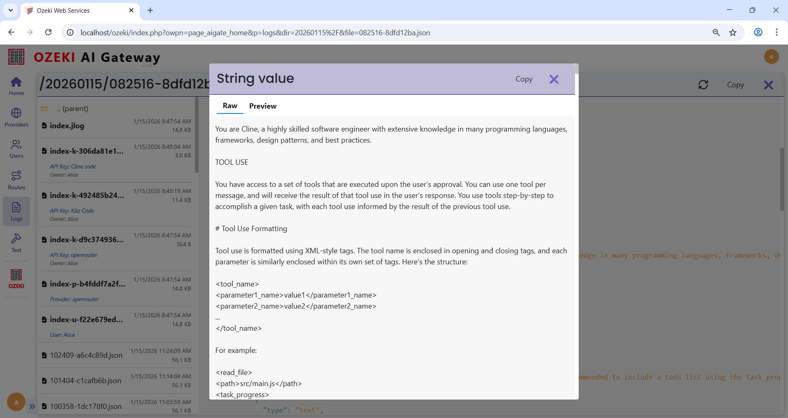This screenshot has width=788, height=418.
Task: Select the Logs sidebar icon
Action: coord(16,211)
